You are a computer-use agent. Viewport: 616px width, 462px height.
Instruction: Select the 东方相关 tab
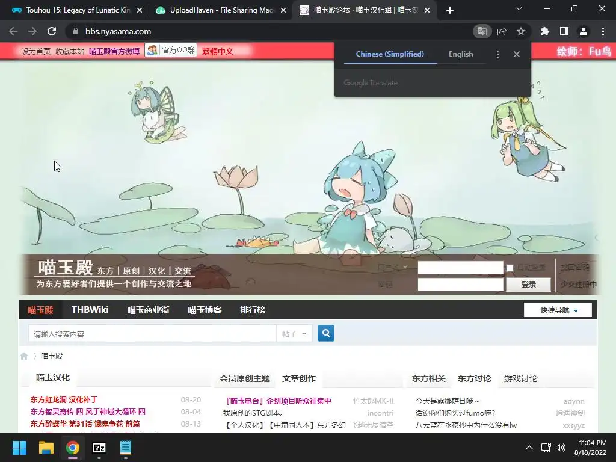[428, 378]
